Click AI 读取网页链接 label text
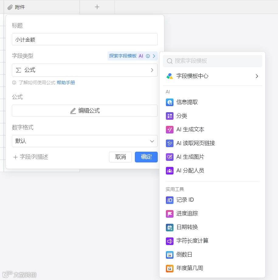Image resolution: width=278 pixels, height=280 pixels. point(196,143)
